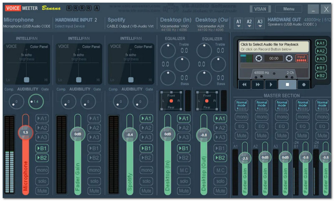Click the Desktop (In) virtual input label
Image resolution: width=334 pixels, height=201 pixels.
pyautogui.click(x=176, y=20)
